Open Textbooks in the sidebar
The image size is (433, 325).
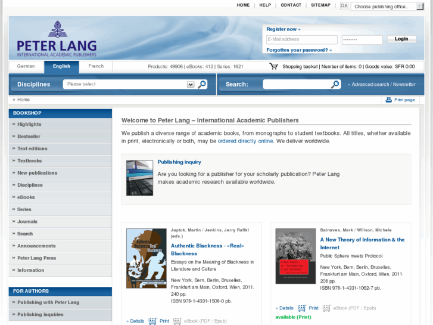click(x=60, y=161)
